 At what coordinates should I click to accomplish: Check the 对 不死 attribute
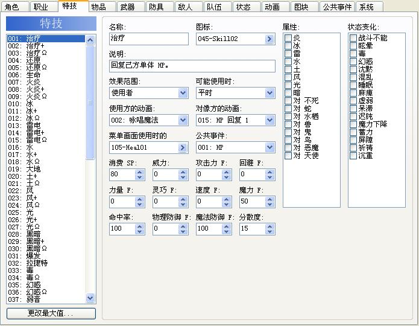pos(288,101)
